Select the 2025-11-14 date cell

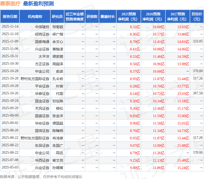click(10, 27)
